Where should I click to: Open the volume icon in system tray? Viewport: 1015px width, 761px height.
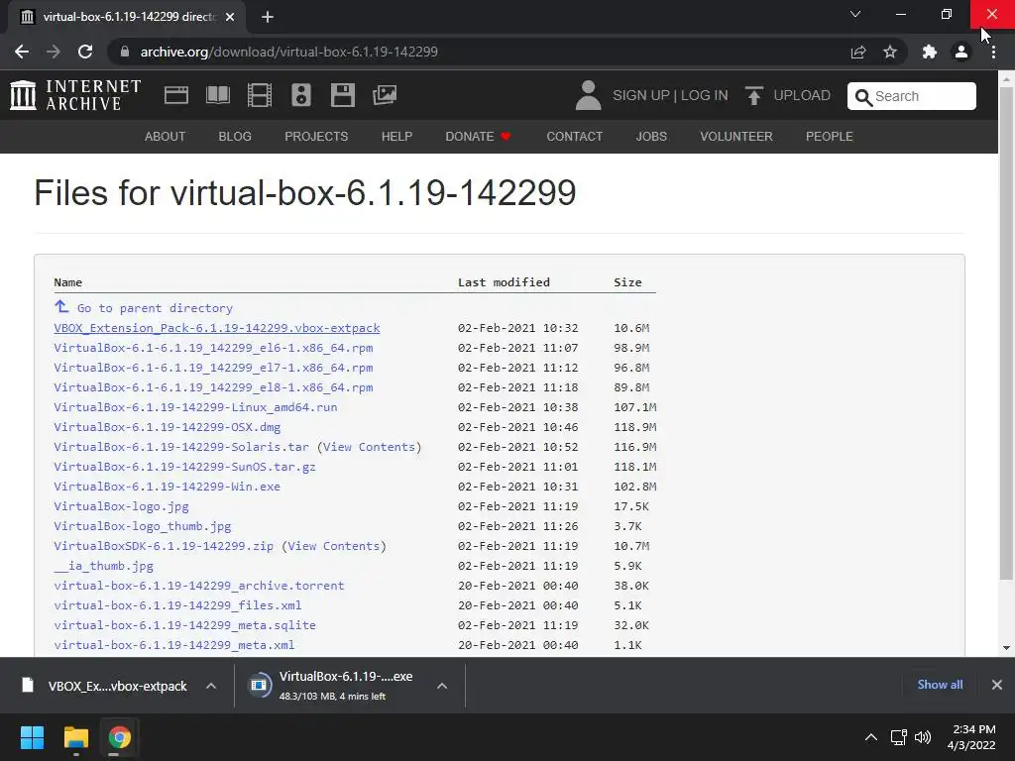(923, 737)
